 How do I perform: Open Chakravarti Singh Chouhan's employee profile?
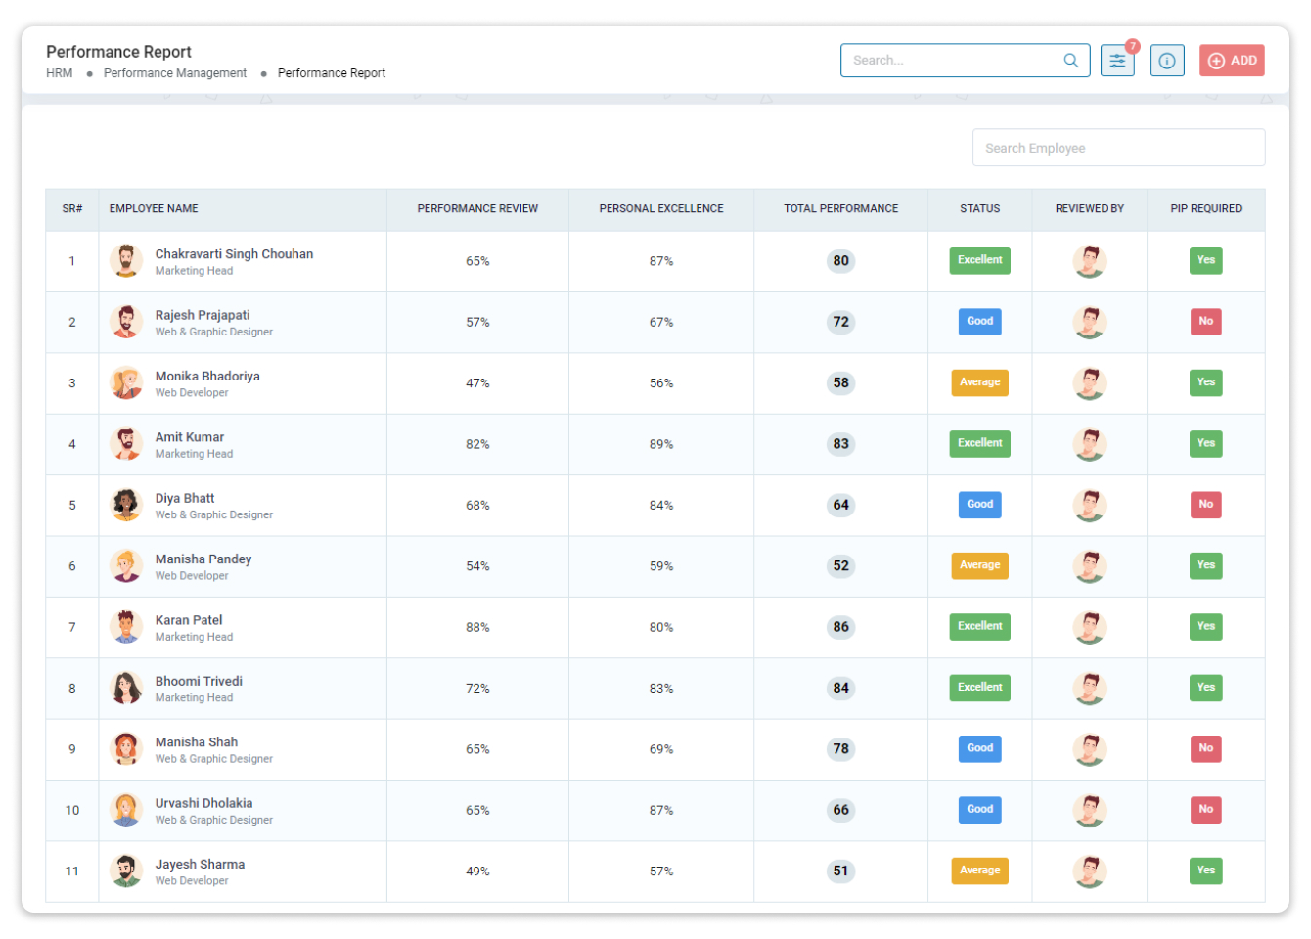[234, 253]
